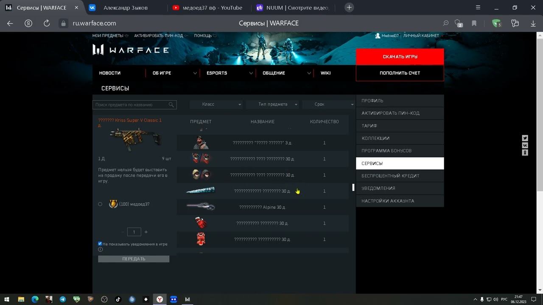
Task: Share on Odnoklassniki social icon
Action: tap(525, 152)
